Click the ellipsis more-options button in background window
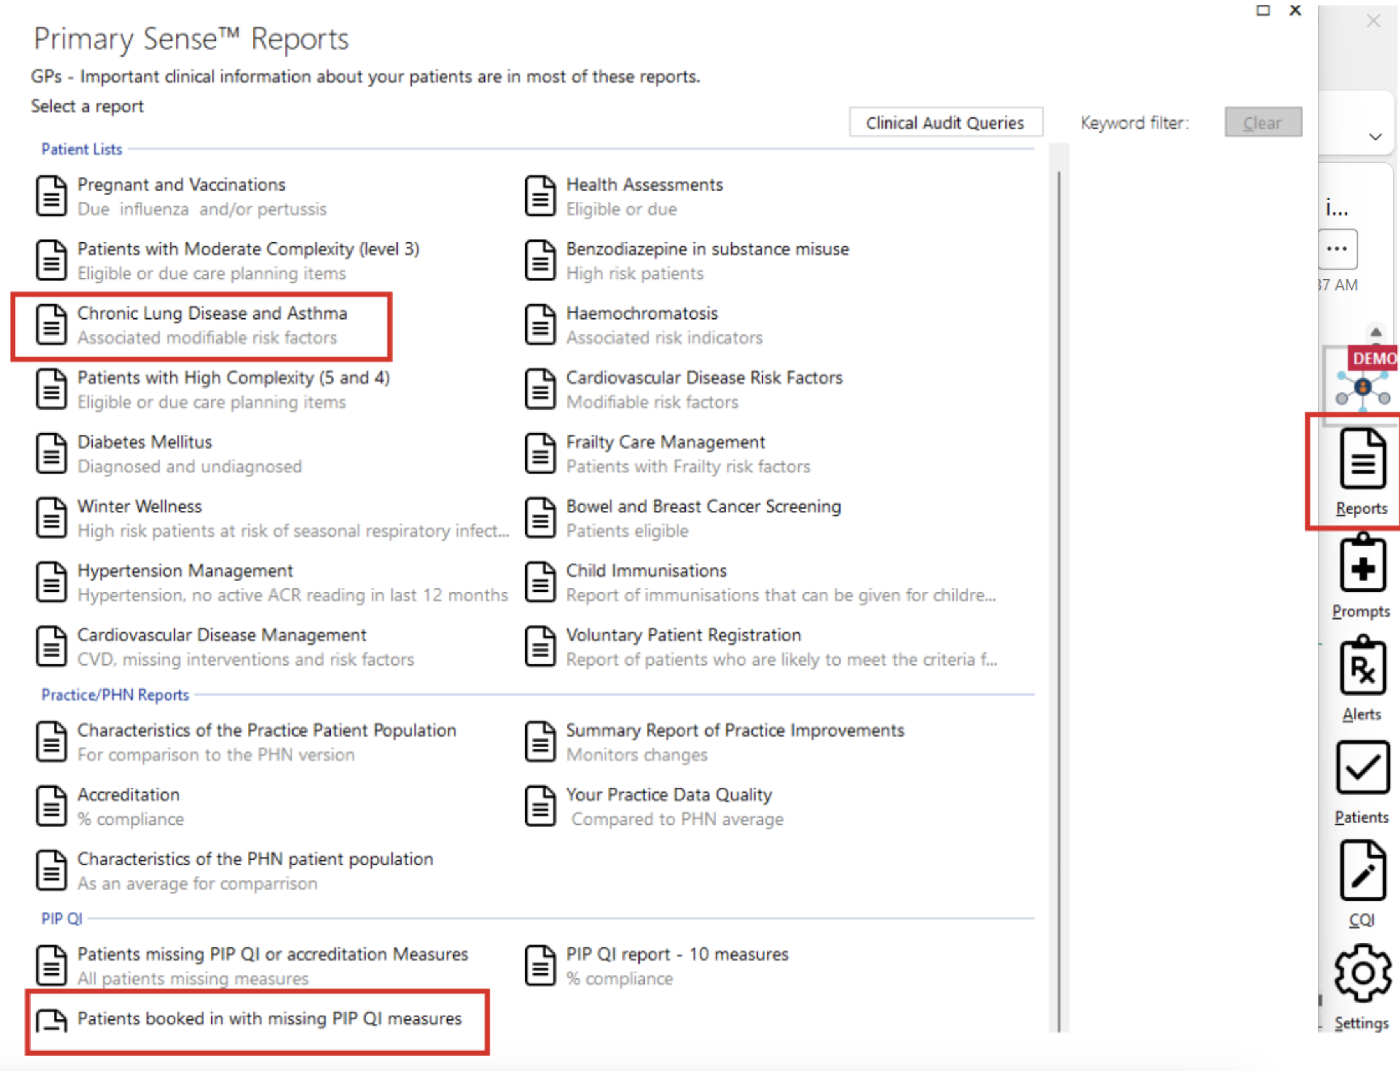The width and height of the screenshot is (1400, 1071). click(x=1337, y=249)
